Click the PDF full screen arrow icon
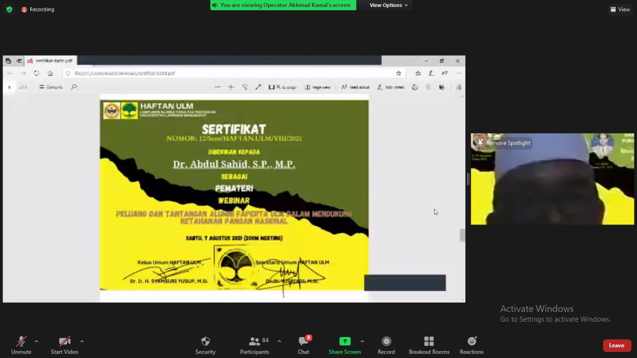This screenshot has width=637, height=358. point(258,87)
